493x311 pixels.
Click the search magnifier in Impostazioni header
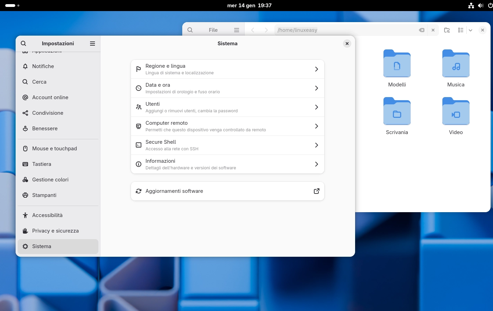[23, 43]
